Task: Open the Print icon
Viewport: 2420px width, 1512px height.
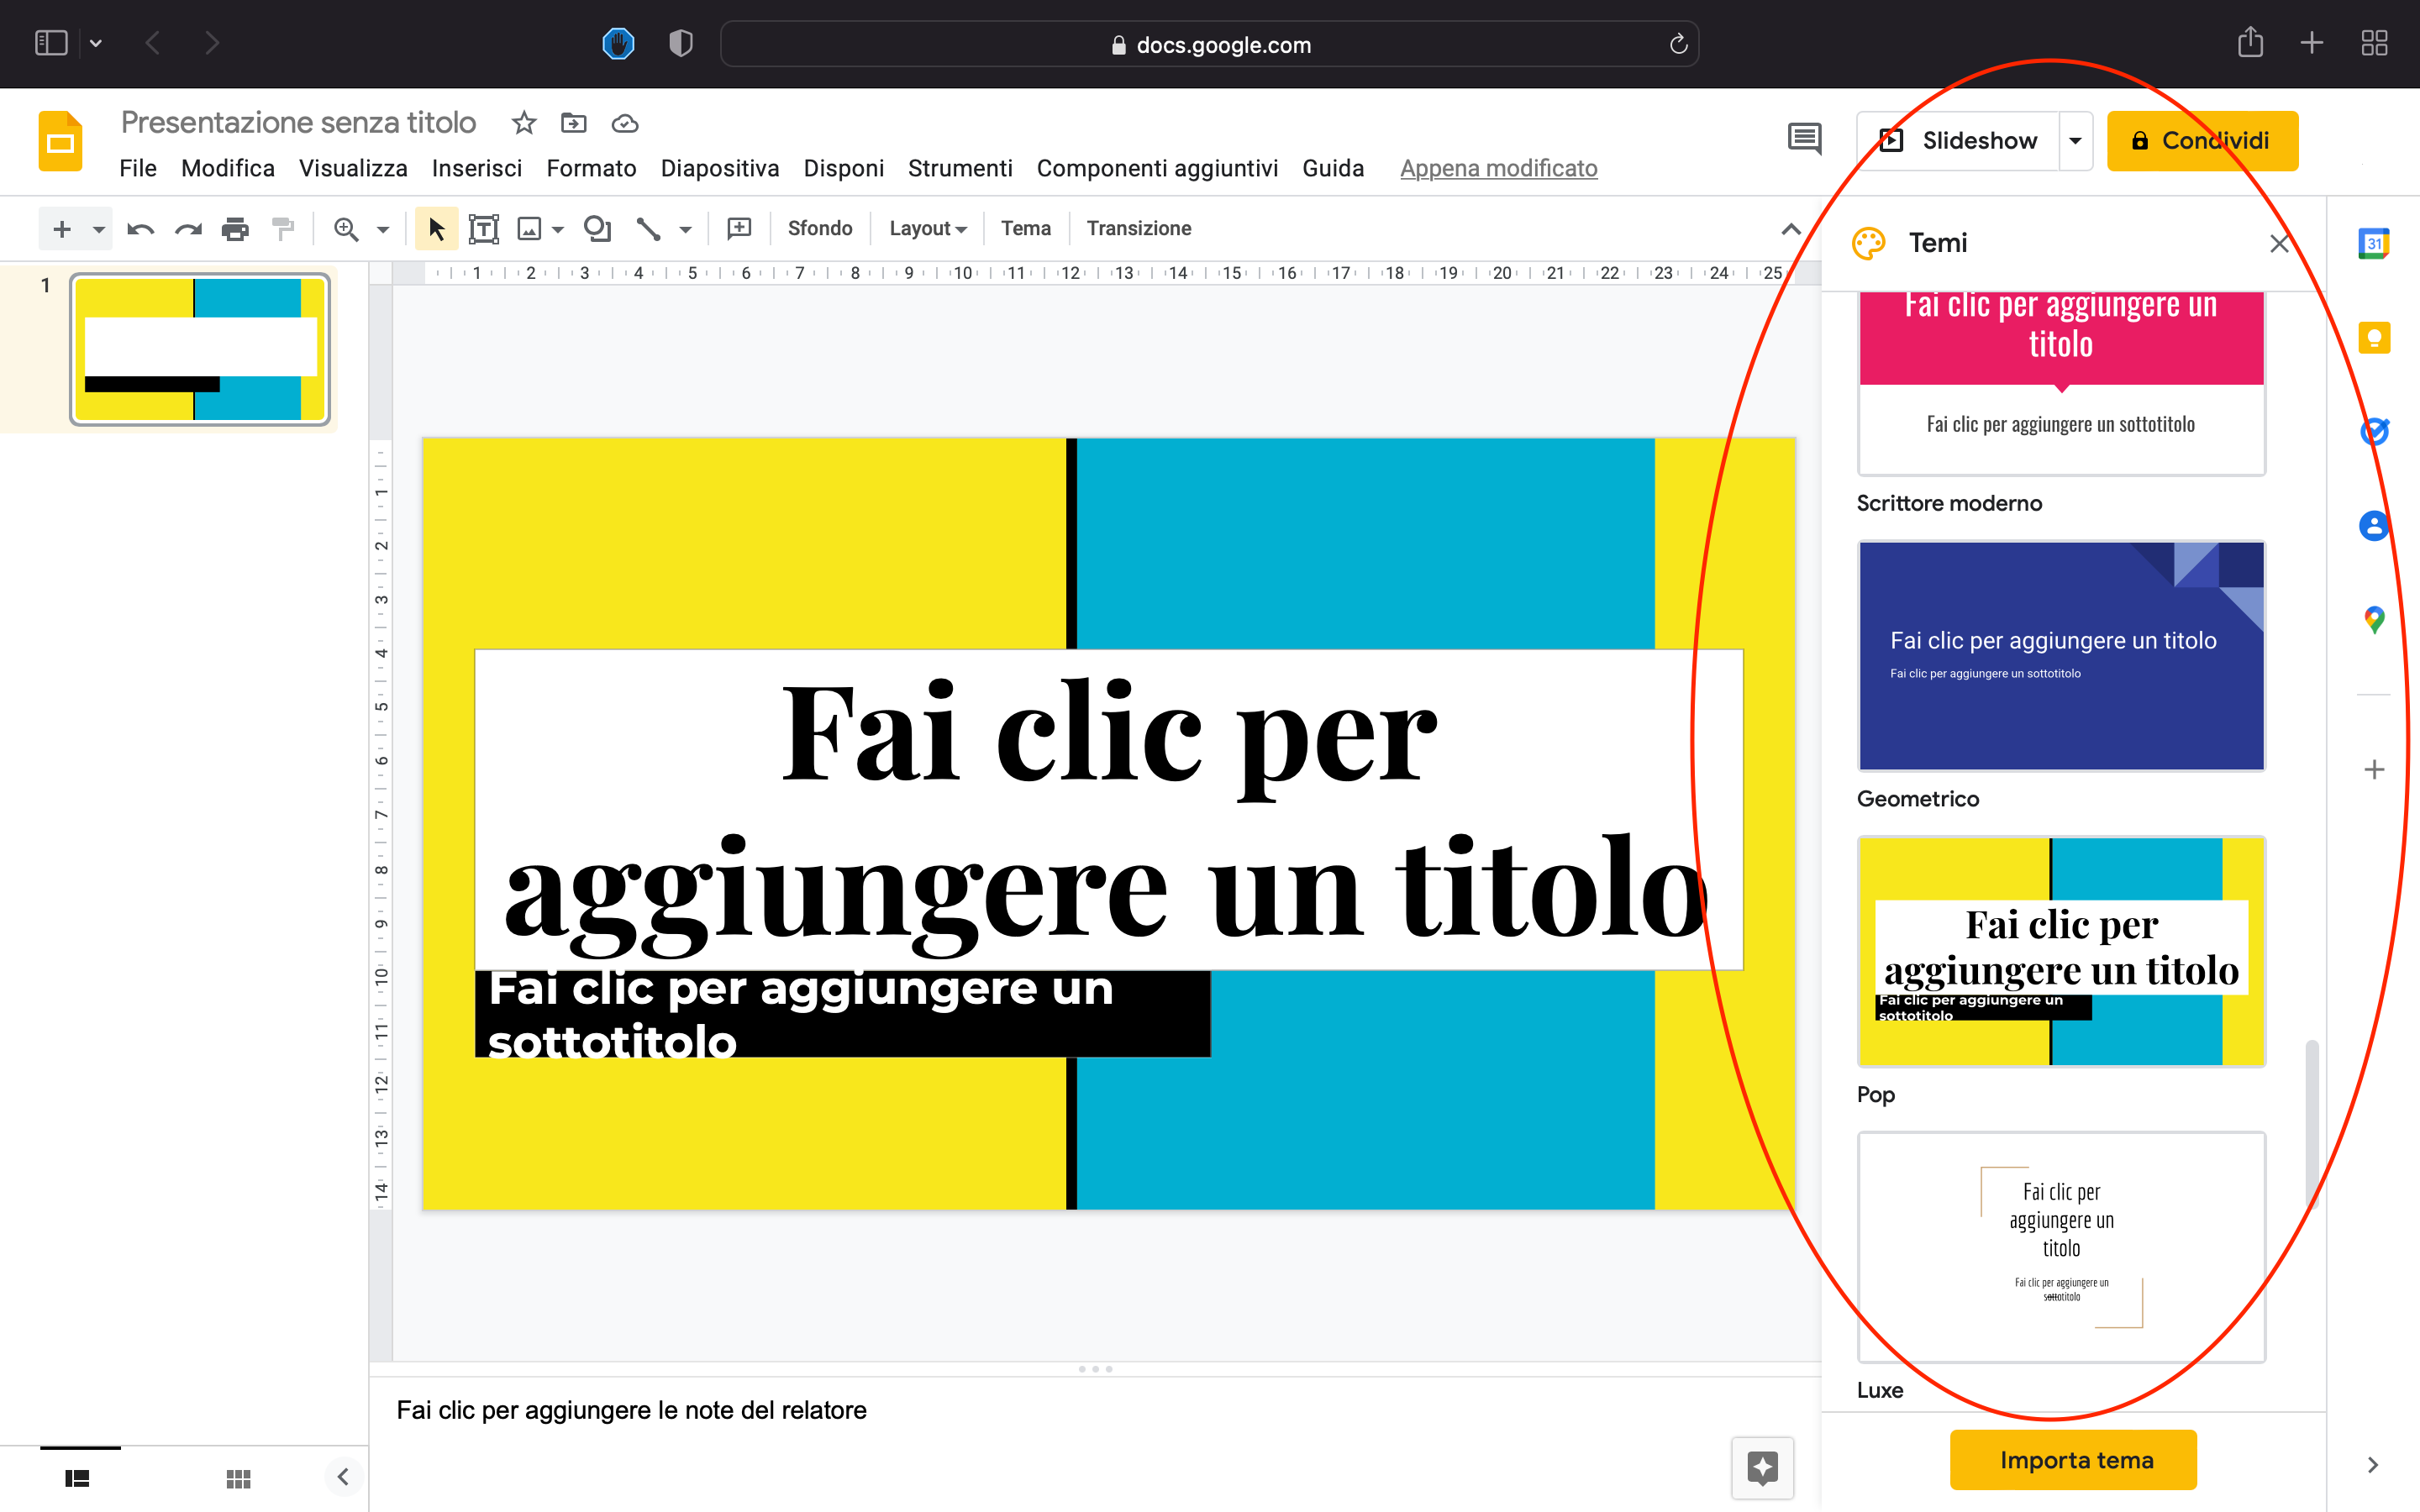Action: pos(236,228)
